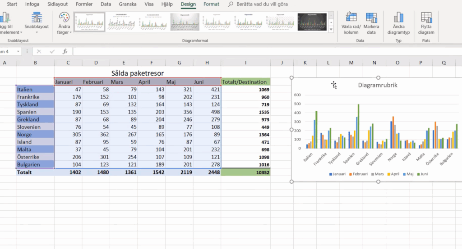Select the dark background chart style
The height and width of the screenshot is (249, 462).
[312, 21]
